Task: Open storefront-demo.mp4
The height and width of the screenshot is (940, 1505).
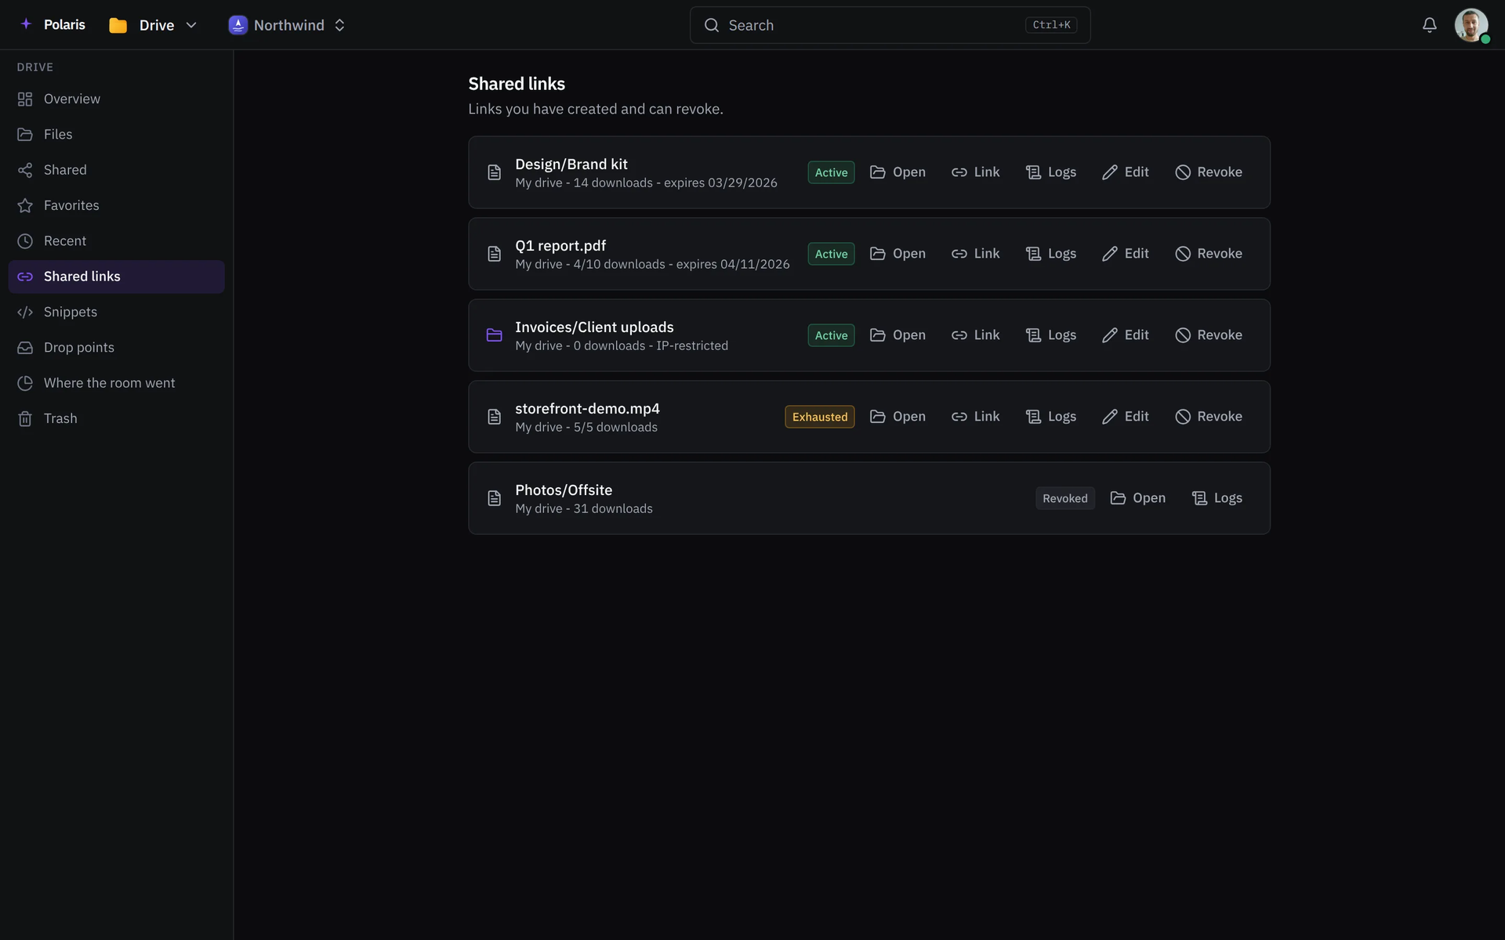Action: point(898,417)
